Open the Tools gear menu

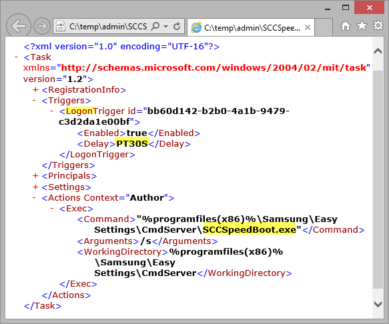pyautogui.click(x=378, y=25)
